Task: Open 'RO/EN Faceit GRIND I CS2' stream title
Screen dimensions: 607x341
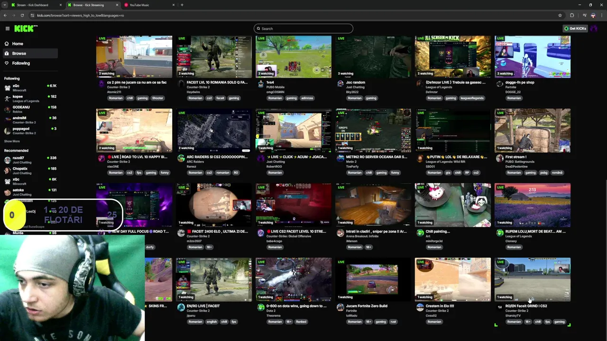Action: (x=526, y=306)
